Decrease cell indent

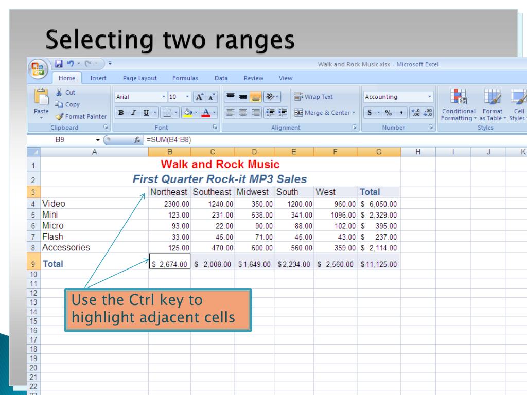pos(270,113)
